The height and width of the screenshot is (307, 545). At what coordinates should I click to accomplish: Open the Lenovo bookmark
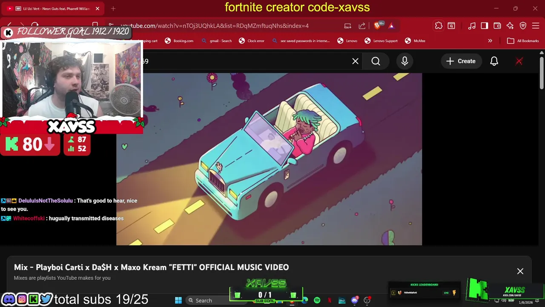(347, 41)
